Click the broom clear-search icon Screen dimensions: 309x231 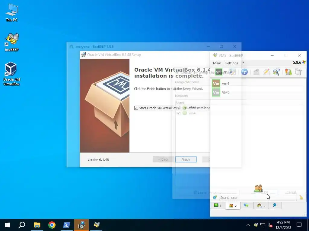tap(301, 197)
